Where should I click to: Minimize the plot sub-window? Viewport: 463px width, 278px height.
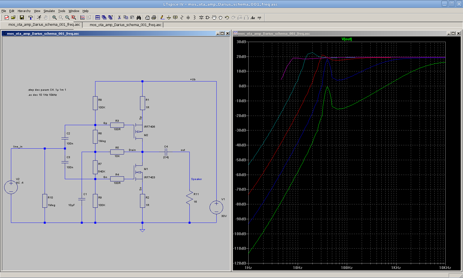[449, 33]
